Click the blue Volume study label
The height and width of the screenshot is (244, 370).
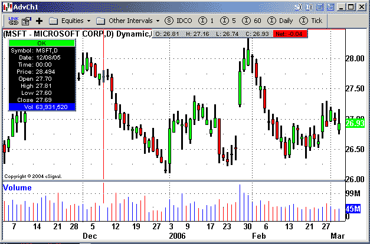pos(18,187)
